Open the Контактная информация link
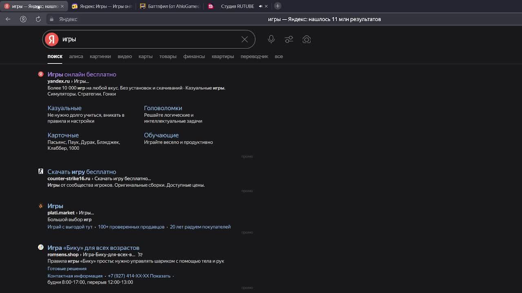 click(75, 276)
